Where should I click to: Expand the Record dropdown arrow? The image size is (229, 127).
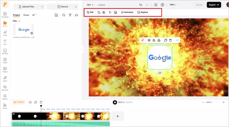[x=76, y=7]
